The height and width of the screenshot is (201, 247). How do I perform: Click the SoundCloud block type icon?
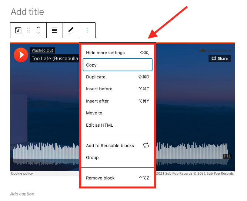pos(18,30)
